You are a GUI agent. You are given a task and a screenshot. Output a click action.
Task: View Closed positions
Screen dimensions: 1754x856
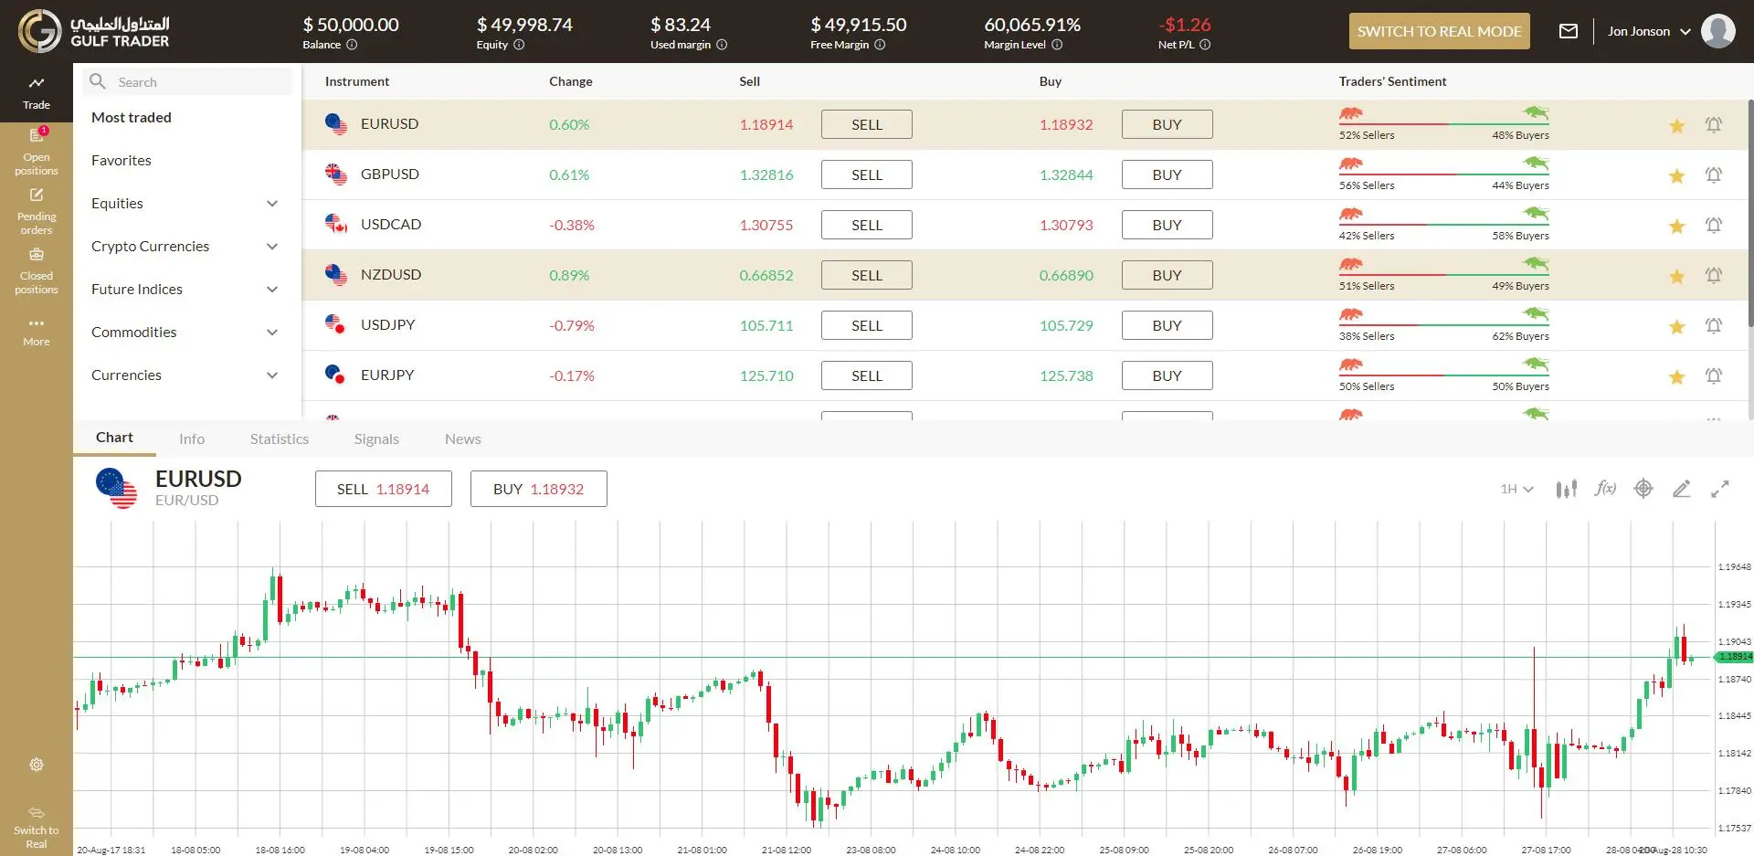coord(37,270)
